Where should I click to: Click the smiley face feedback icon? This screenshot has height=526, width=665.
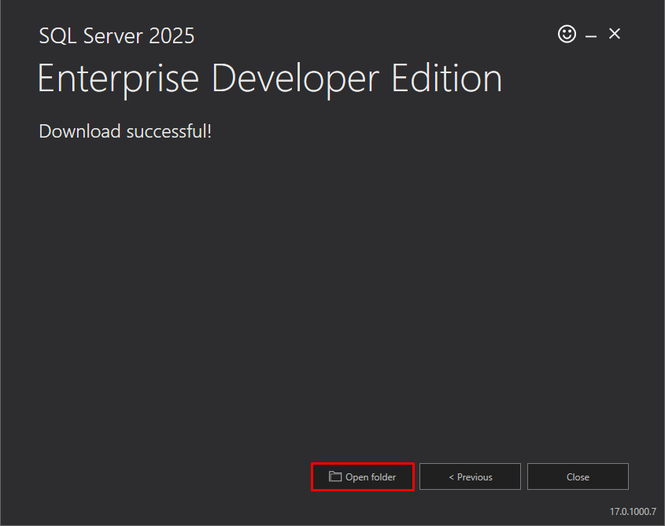click(567, 34)
